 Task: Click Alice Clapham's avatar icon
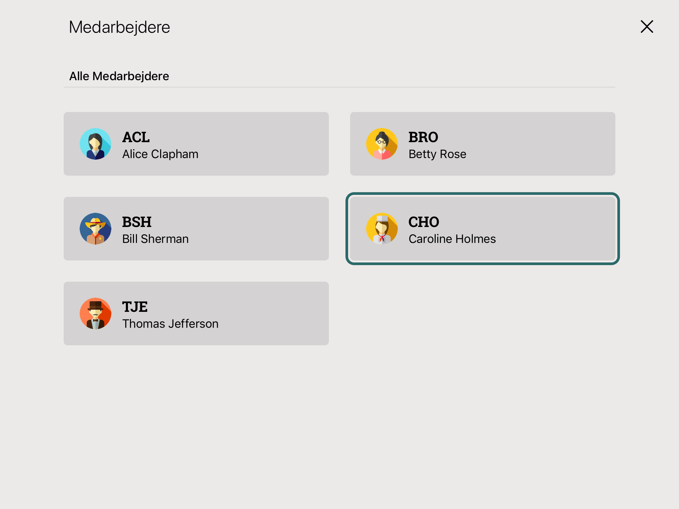click(95, 144)
